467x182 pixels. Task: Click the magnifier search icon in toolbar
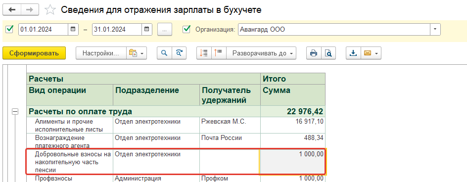[164, 53]
